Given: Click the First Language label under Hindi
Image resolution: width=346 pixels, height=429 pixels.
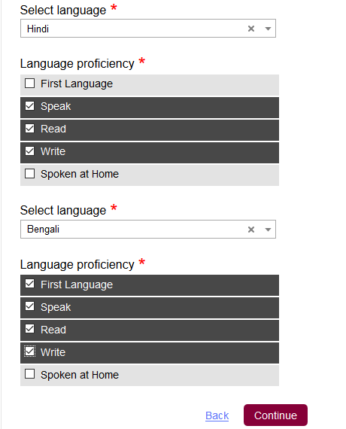Looking at the screenshot, I should tap(77, 84).
